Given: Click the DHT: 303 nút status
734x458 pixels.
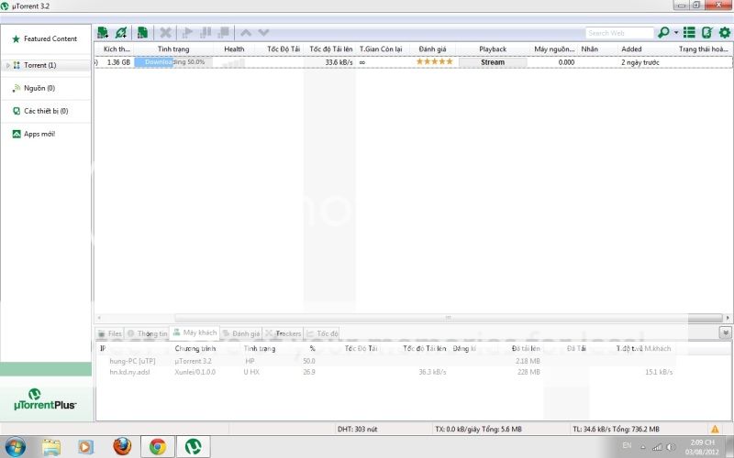Looking at the screenshot, I should pyautogui.click(x=357, y=429).
